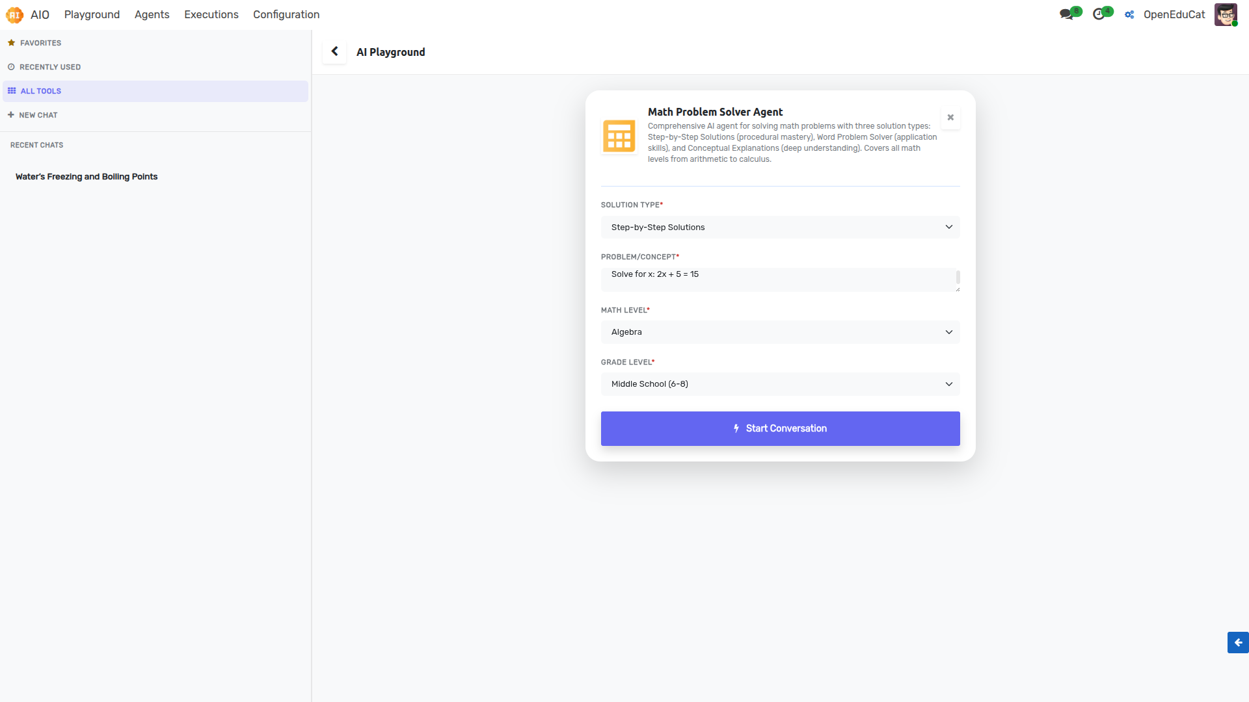
Task: Go back using the chevron arrow
Action: pos(334,51)
